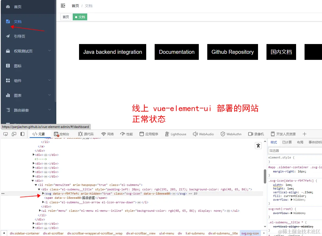Expand the 图表 submenu arrow
322x236 pixels.
coord(49,95)
